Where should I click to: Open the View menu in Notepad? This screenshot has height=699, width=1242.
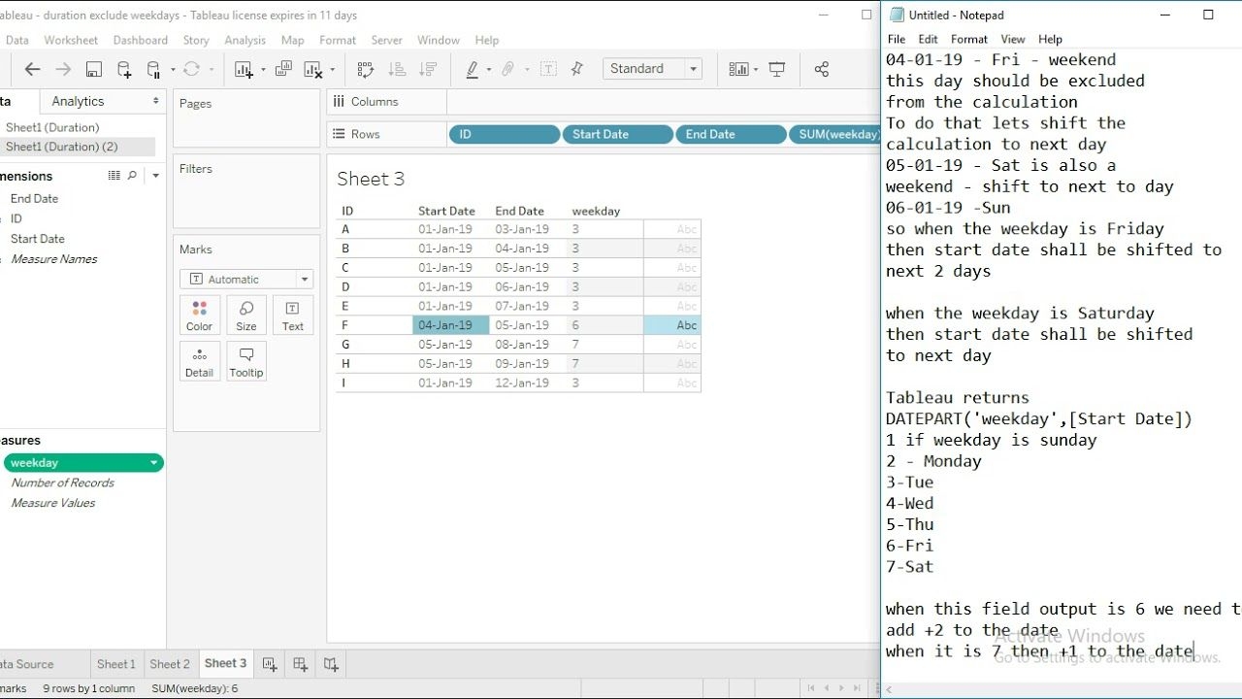(x=1013, y=39)
